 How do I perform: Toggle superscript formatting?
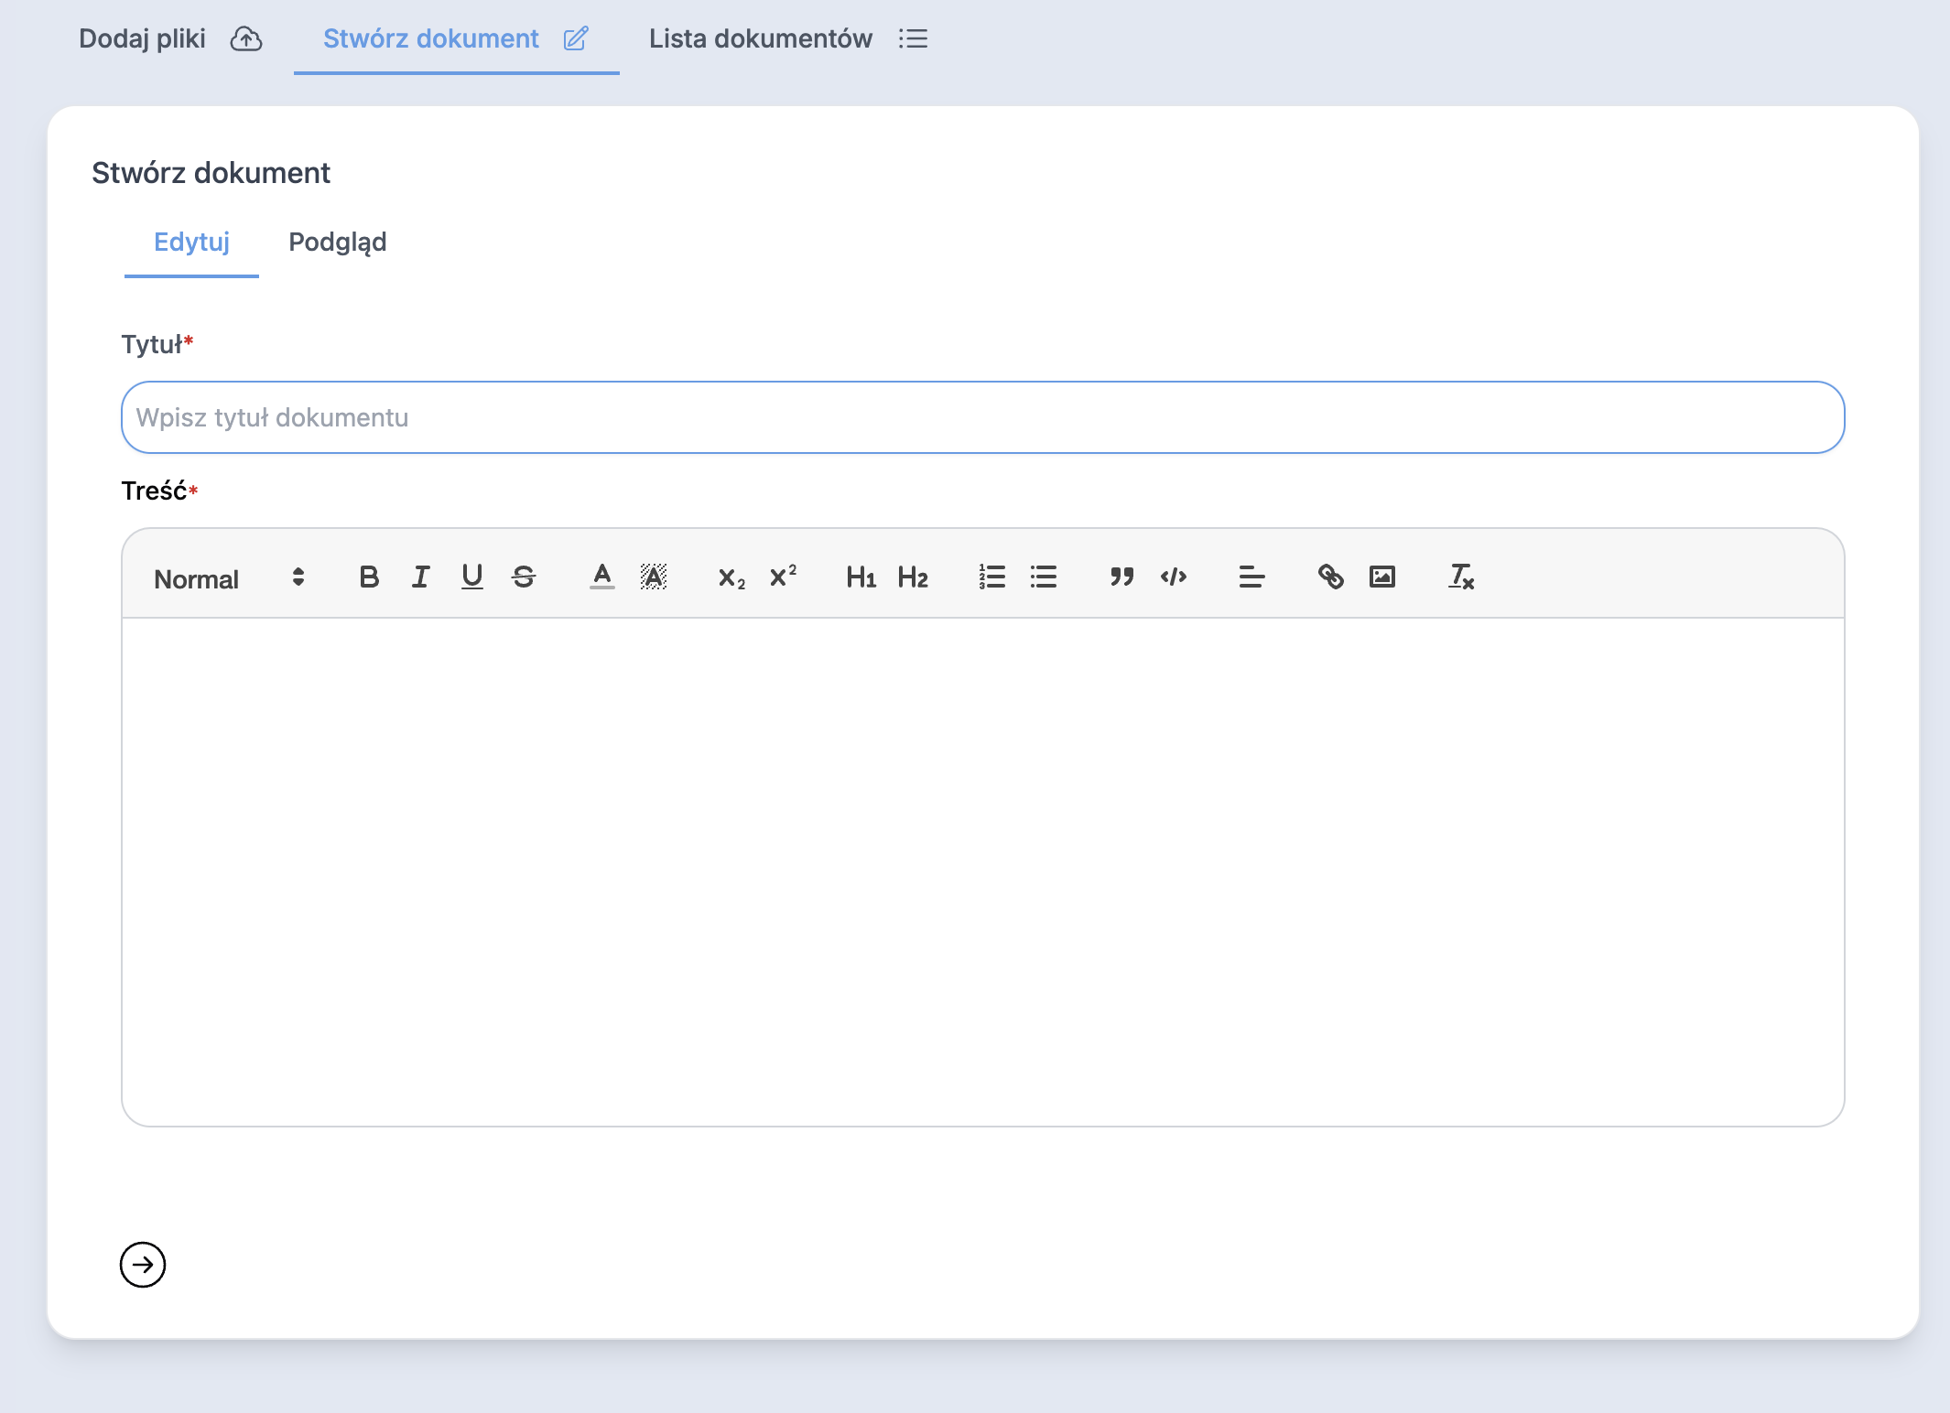(x=783, y=577)
